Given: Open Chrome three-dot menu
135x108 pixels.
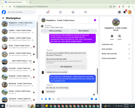Looking at the screenshot, I should (x=133, y=7).
